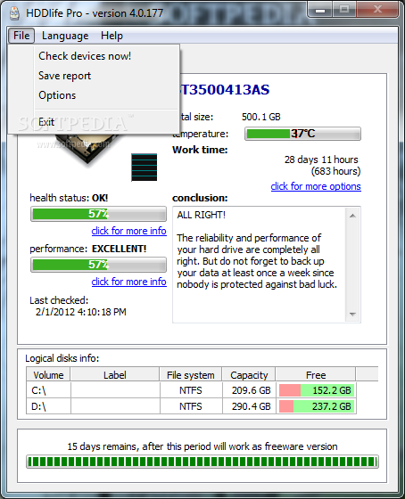This screenshot has height=499, width=405.
Task: Click the HDDlife app icon in title bar
Action: click(x=14, y=13)
